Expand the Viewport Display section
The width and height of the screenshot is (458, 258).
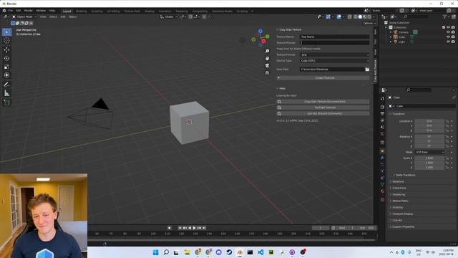401,214
